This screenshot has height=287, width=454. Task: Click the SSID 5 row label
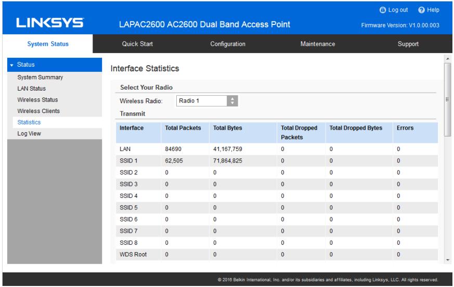click(128, 208)
